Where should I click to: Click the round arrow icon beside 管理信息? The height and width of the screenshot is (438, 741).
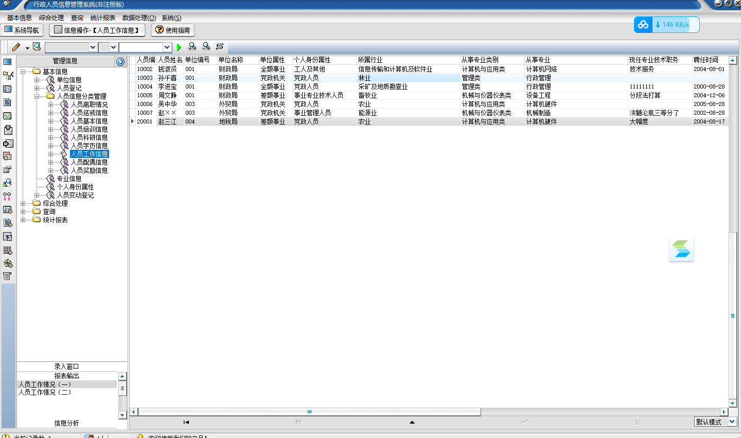tap(120, 61)
